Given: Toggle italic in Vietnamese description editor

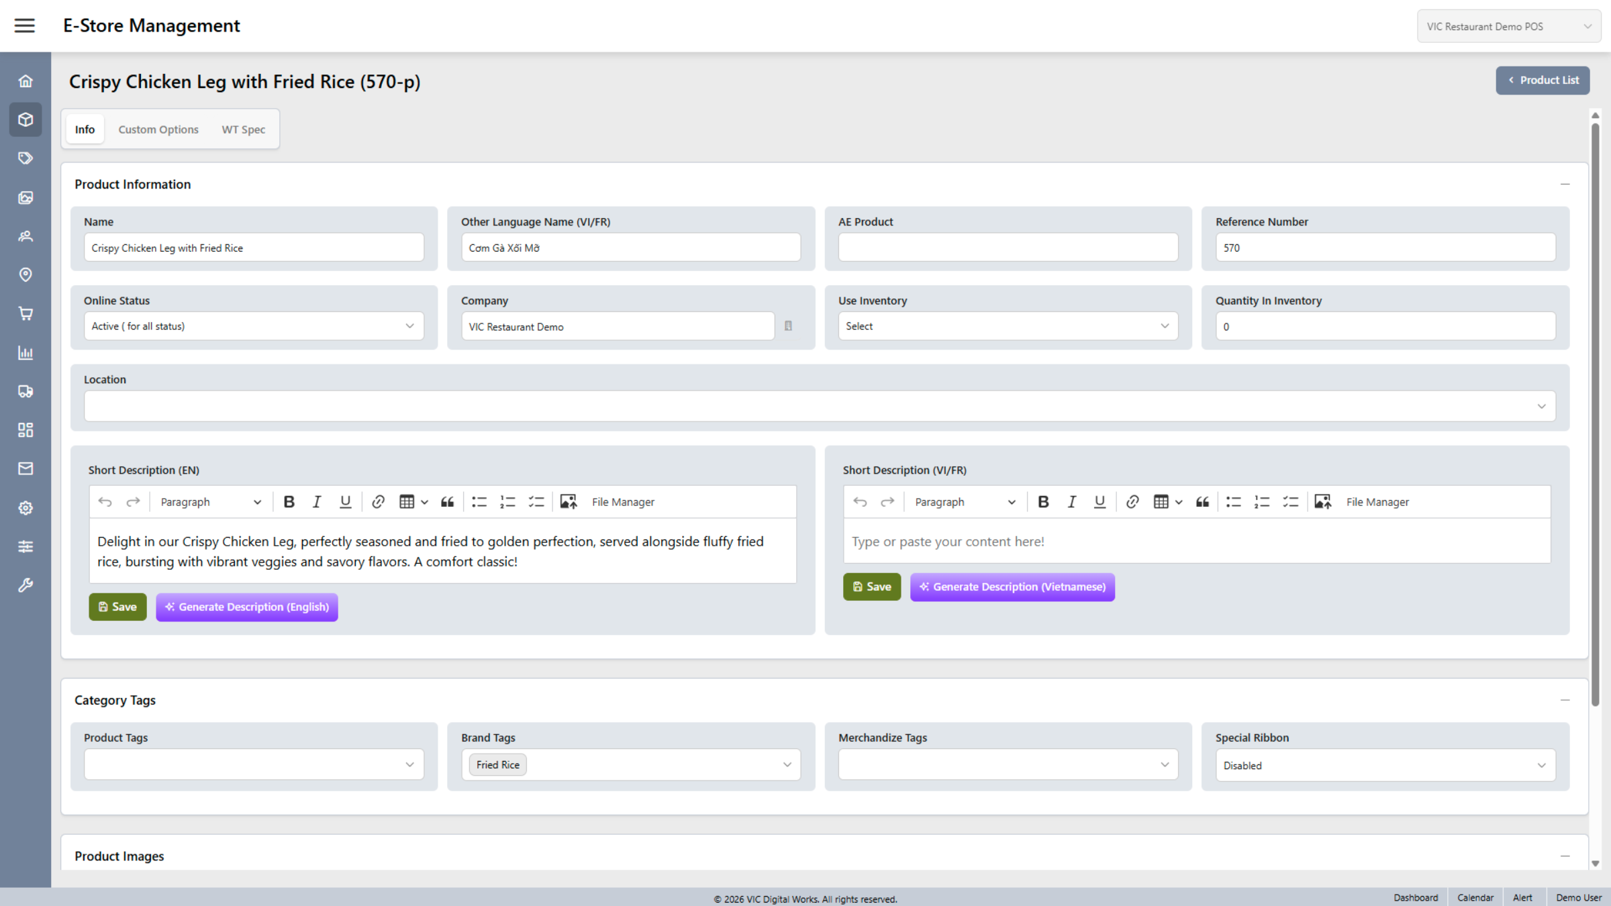Looking at the screenshot, I should pyautogui.click(x=1072, y=502).
